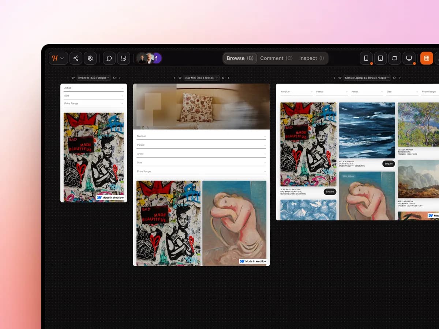Toggle the mobile phone viewport icon
The width and height of the screenshot is (439, 329).
pos(366,58)
